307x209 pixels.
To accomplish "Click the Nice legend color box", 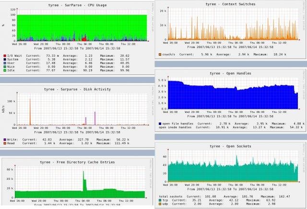I will tap(4, 67).
